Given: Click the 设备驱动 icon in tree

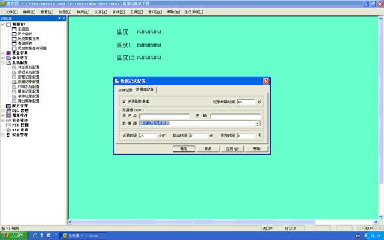Looking at the screenshot, I should 8,120.
